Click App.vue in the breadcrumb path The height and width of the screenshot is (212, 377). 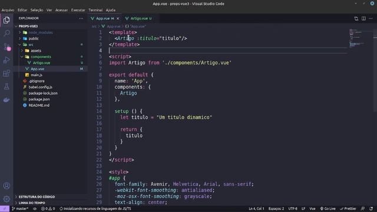[113, 26]
